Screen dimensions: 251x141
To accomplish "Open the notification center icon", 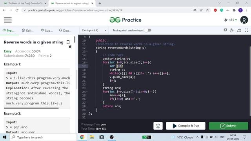I will (244, 137).
